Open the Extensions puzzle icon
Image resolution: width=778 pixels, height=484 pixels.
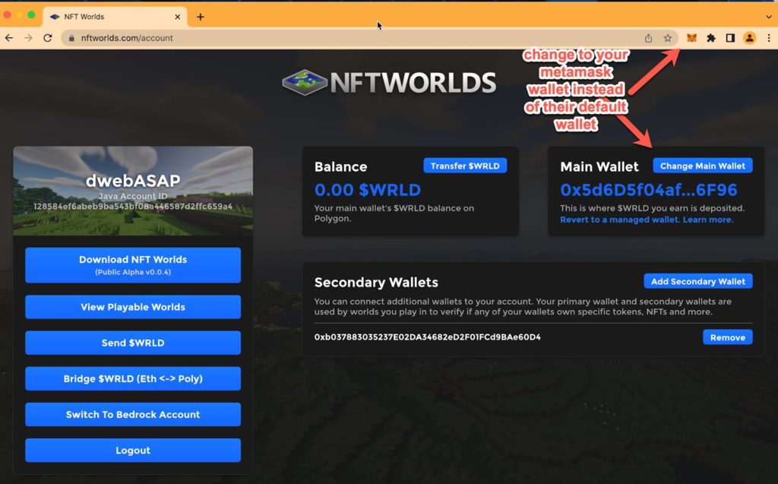click(711, 38)
